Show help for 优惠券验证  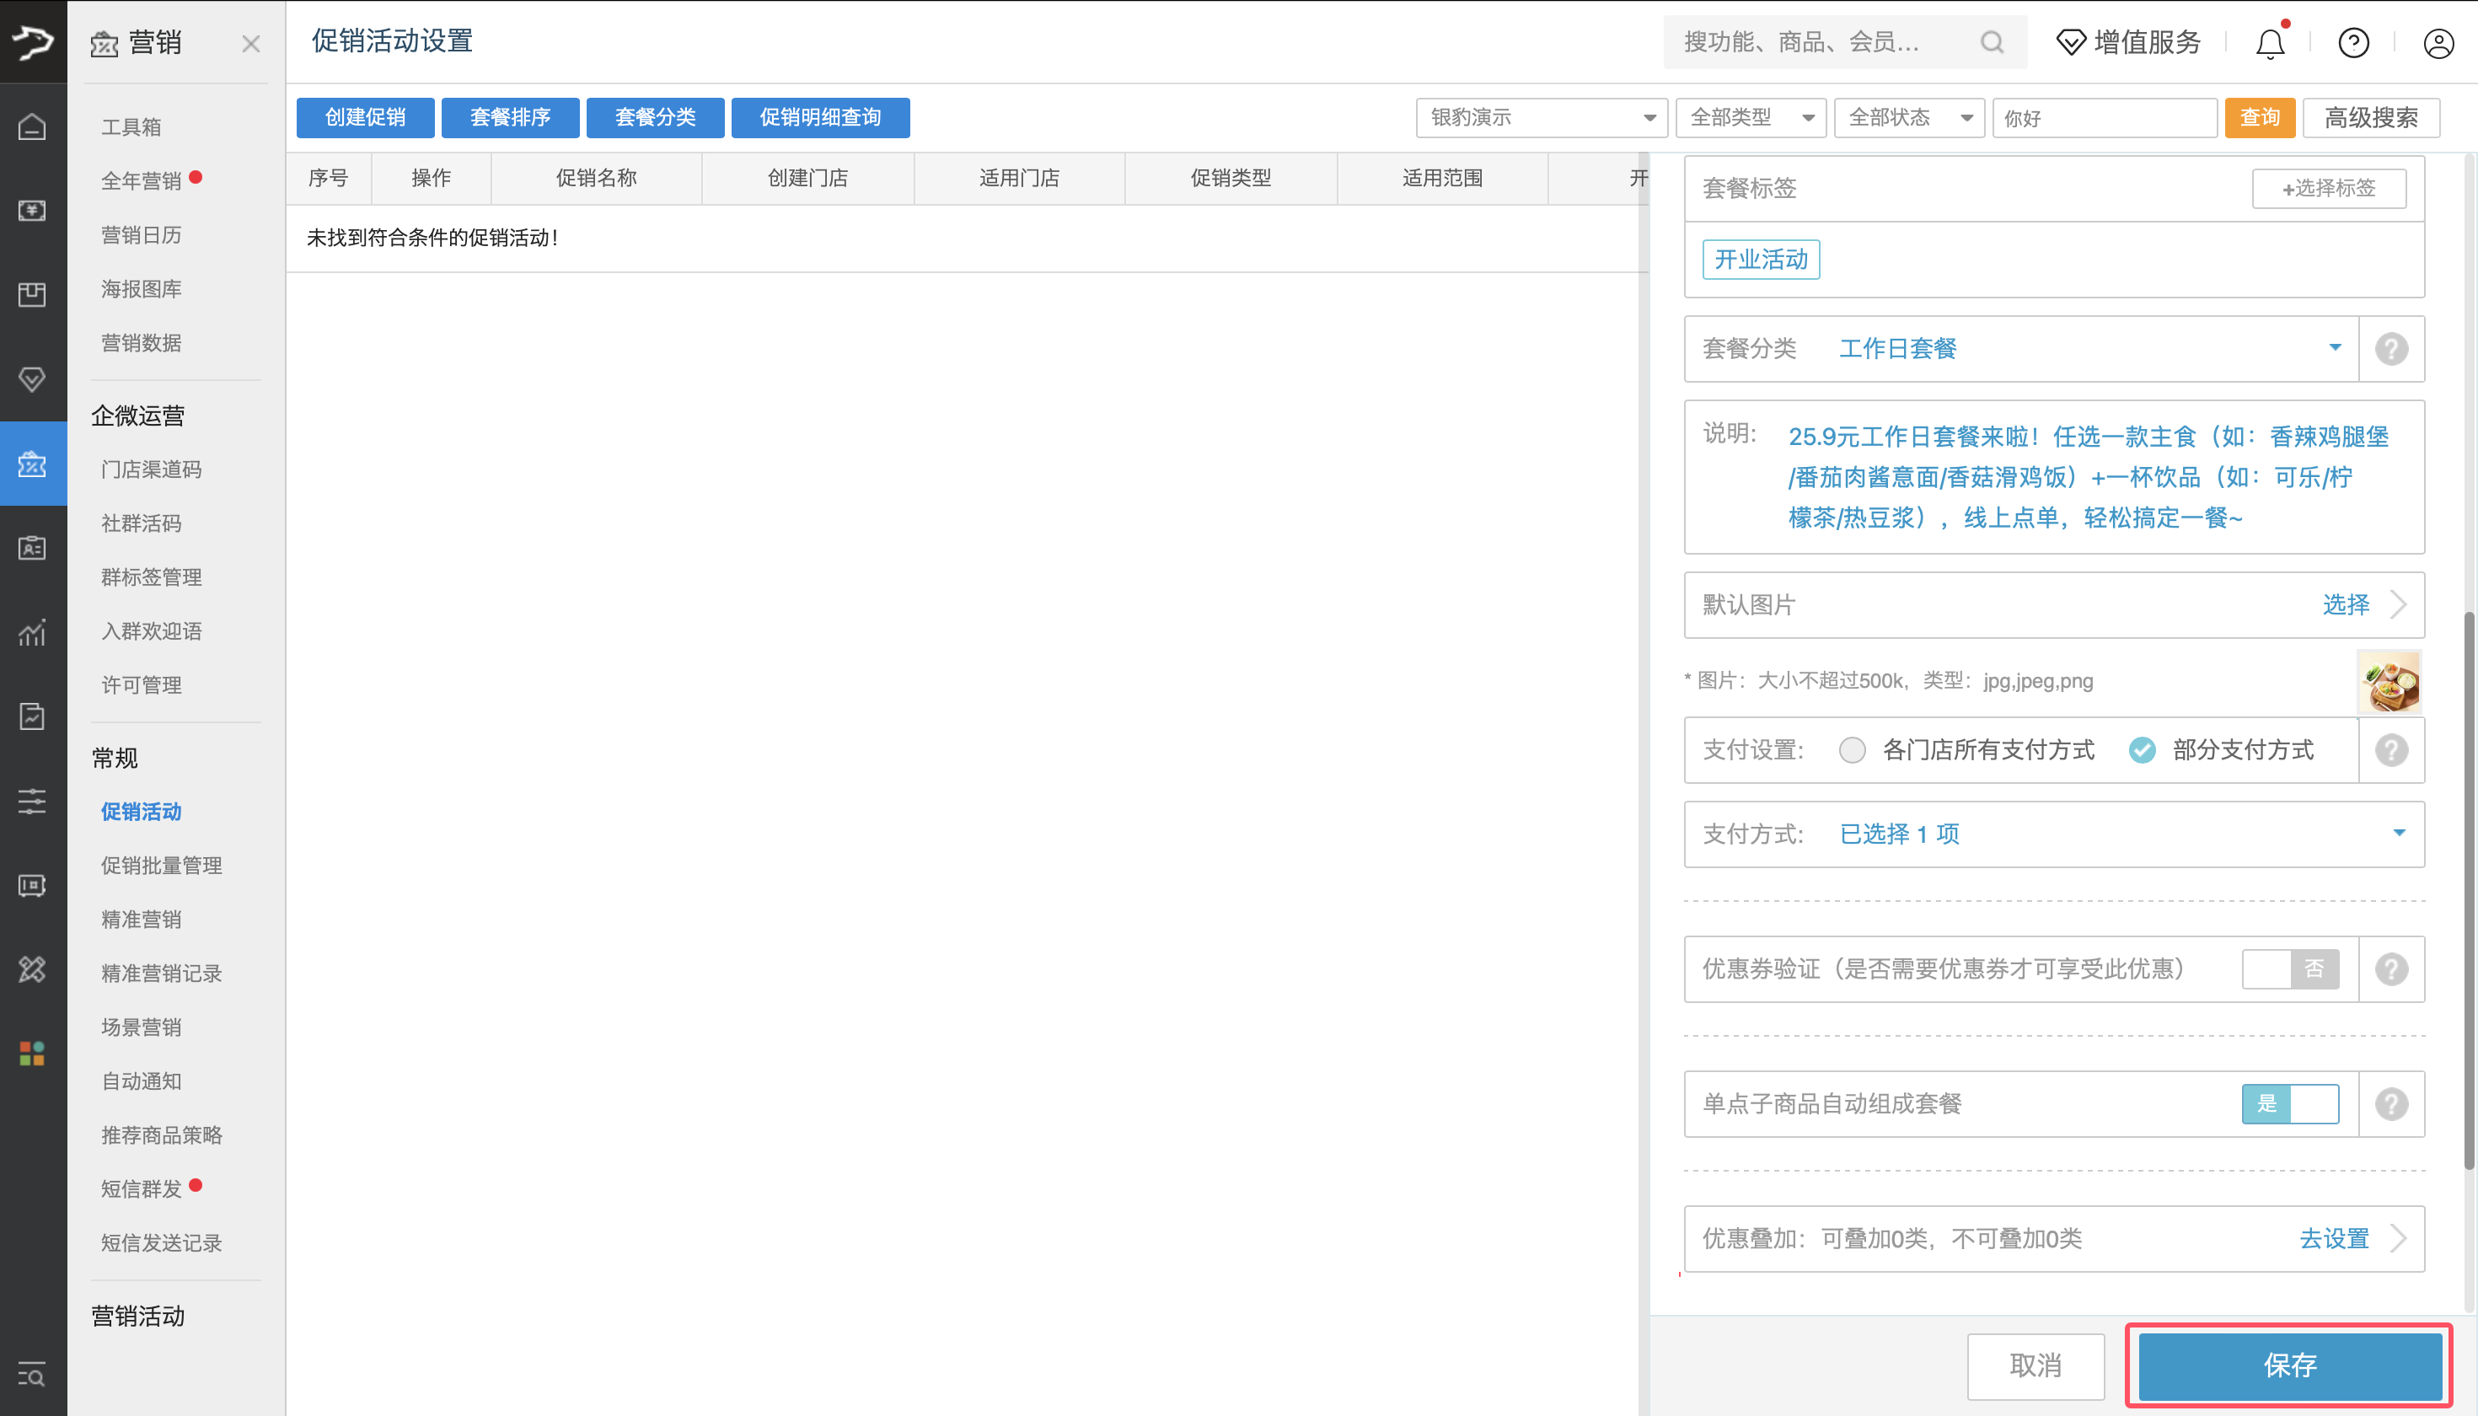[x=2391, y=969]
